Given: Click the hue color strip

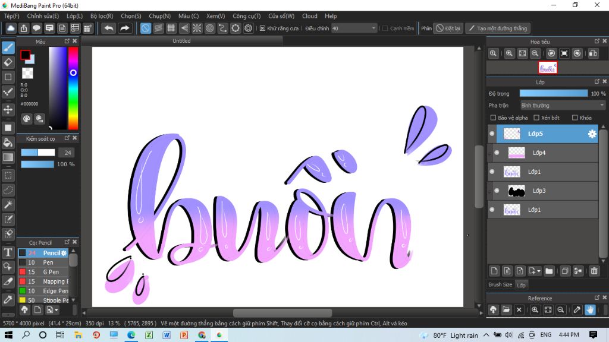Looking at the screenshot, I should pyautogui.click(x=73, y=88).
